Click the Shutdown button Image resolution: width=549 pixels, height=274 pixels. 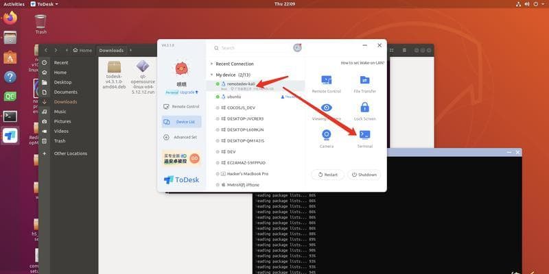pyautogui.click(x=364, y=175)
